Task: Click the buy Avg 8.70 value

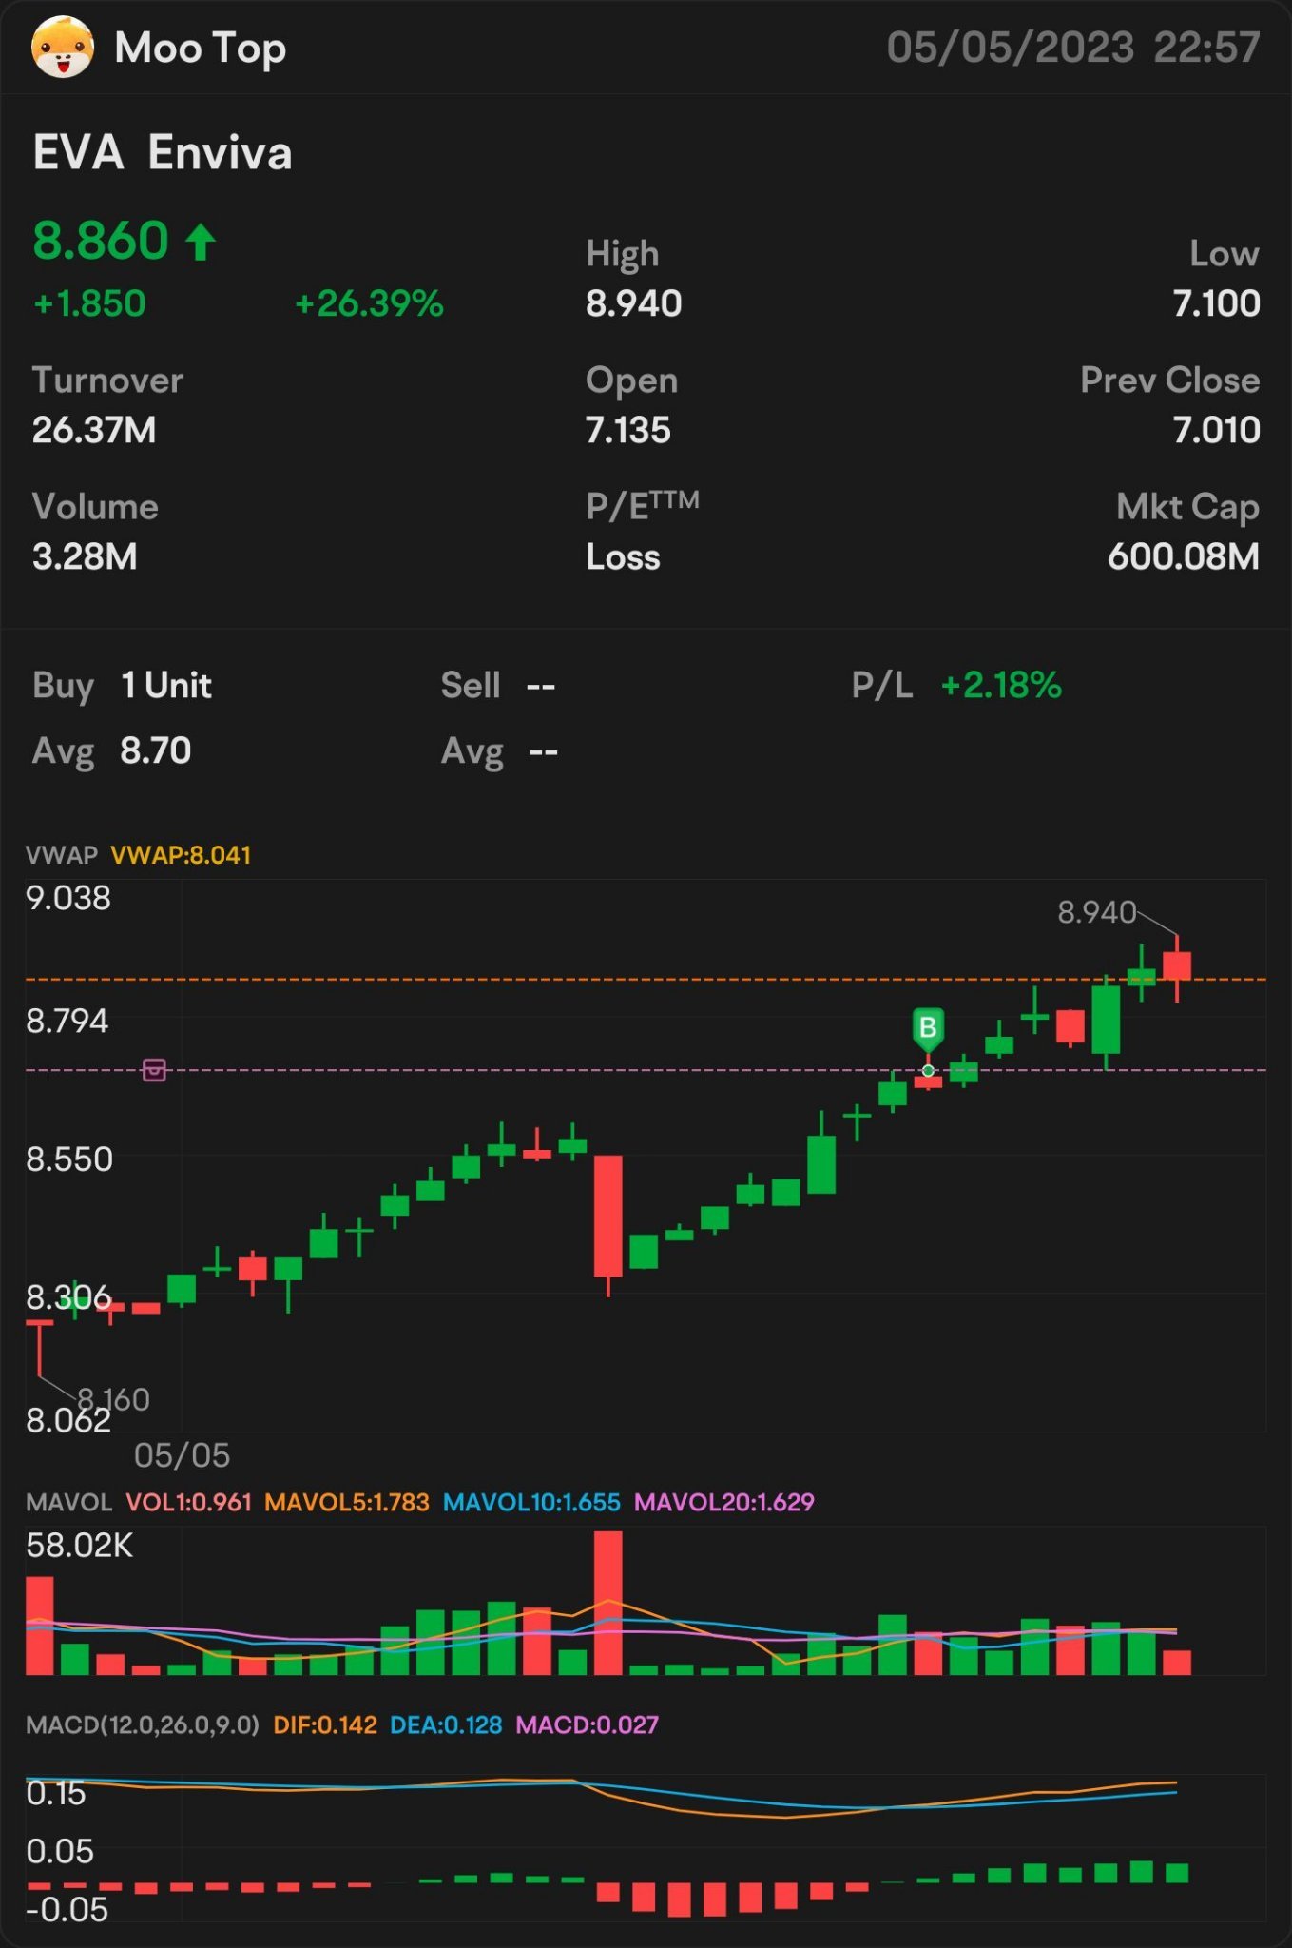Action: tap(155, 750)
